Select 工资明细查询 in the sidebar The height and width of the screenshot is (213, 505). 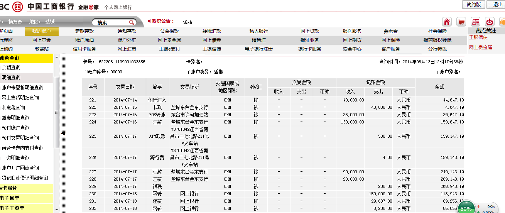pos(16,158)
